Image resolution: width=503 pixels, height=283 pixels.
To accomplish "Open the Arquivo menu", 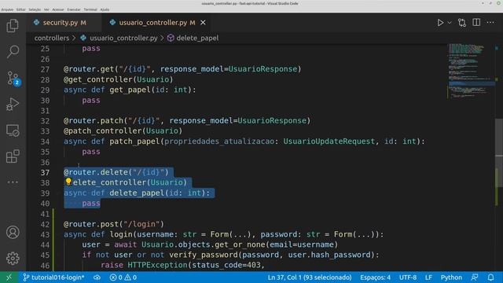I will pos(7,9).
